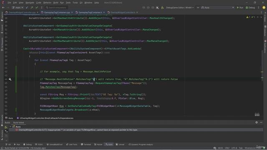The height and width of the screenshot is (150, 267).
Task: Click the build hammer icon in toolbar
Action: (x=162, y=7)
